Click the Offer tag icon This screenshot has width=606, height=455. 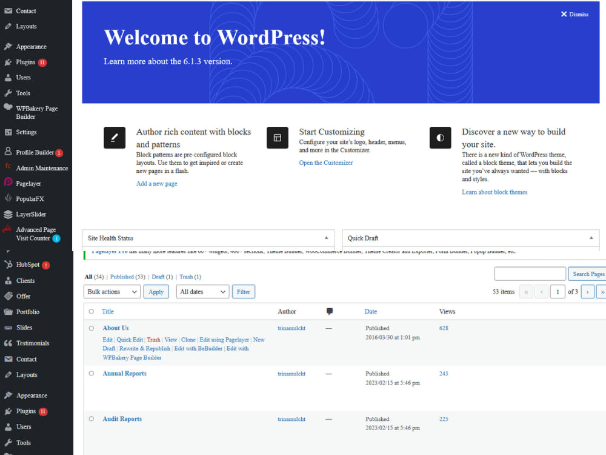point(8,296)
